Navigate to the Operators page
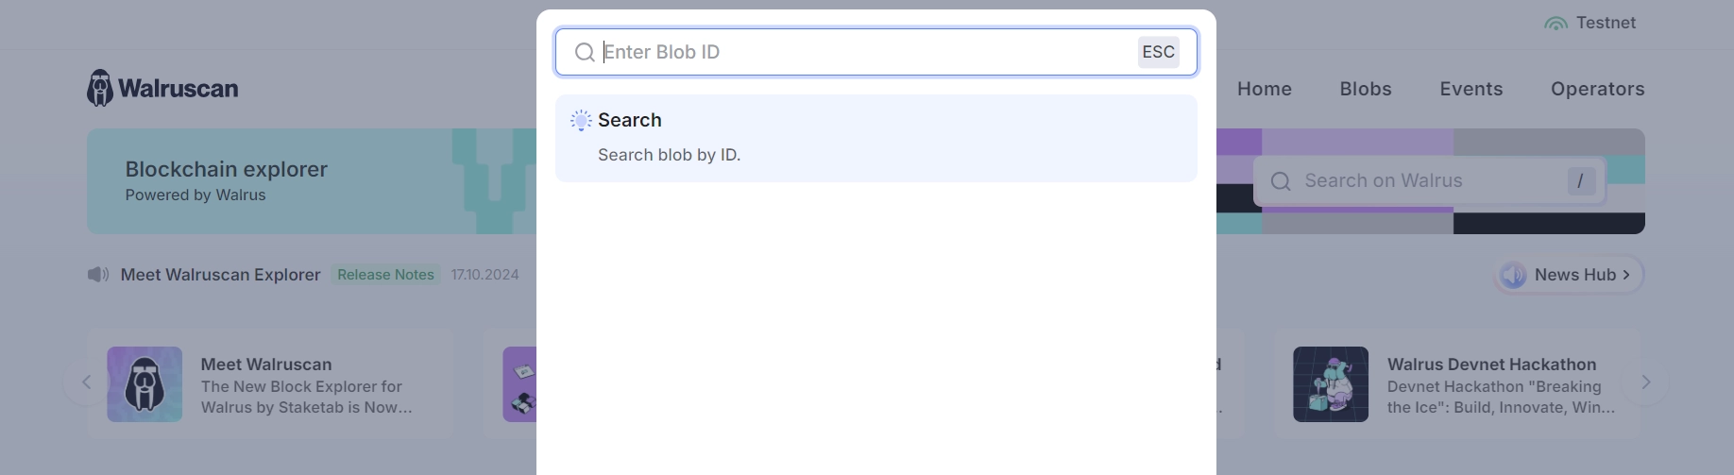The width and height of the screenshot is (1734, 475). pos(1597,89)
